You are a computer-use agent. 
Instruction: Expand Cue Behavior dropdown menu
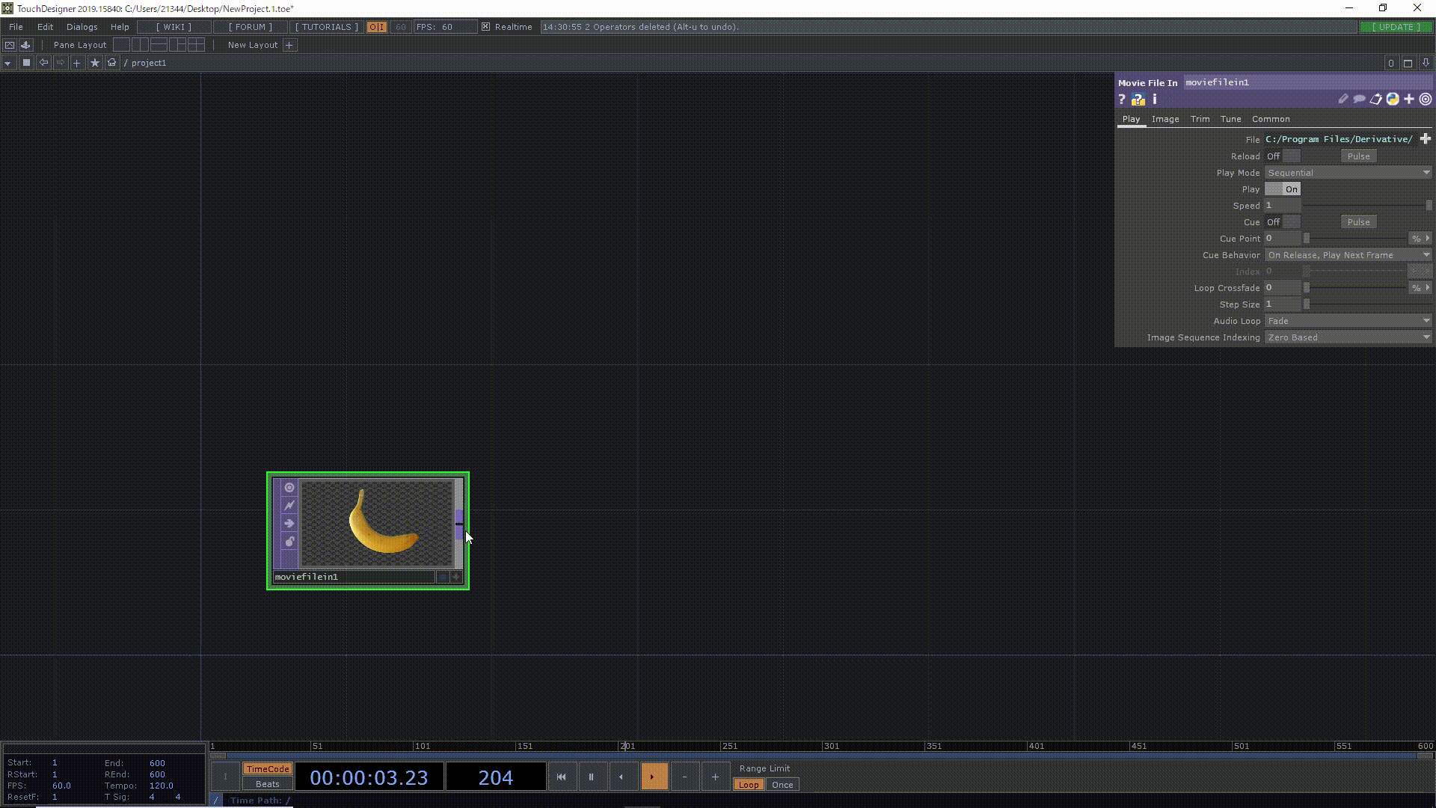coord(1428,254)
